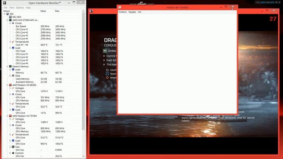Click the sensor list vertical scrollbar thumb

(83, 71)
